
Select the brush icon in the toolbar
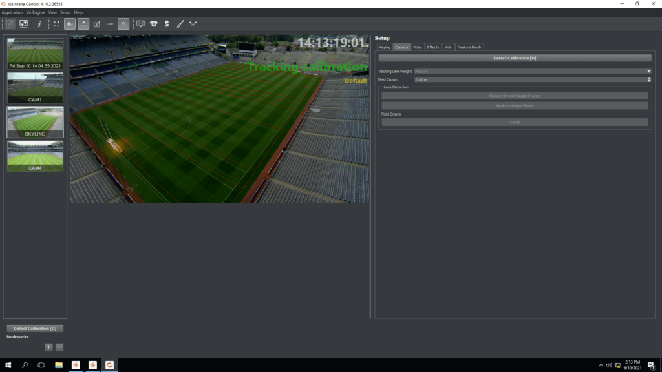180,23
